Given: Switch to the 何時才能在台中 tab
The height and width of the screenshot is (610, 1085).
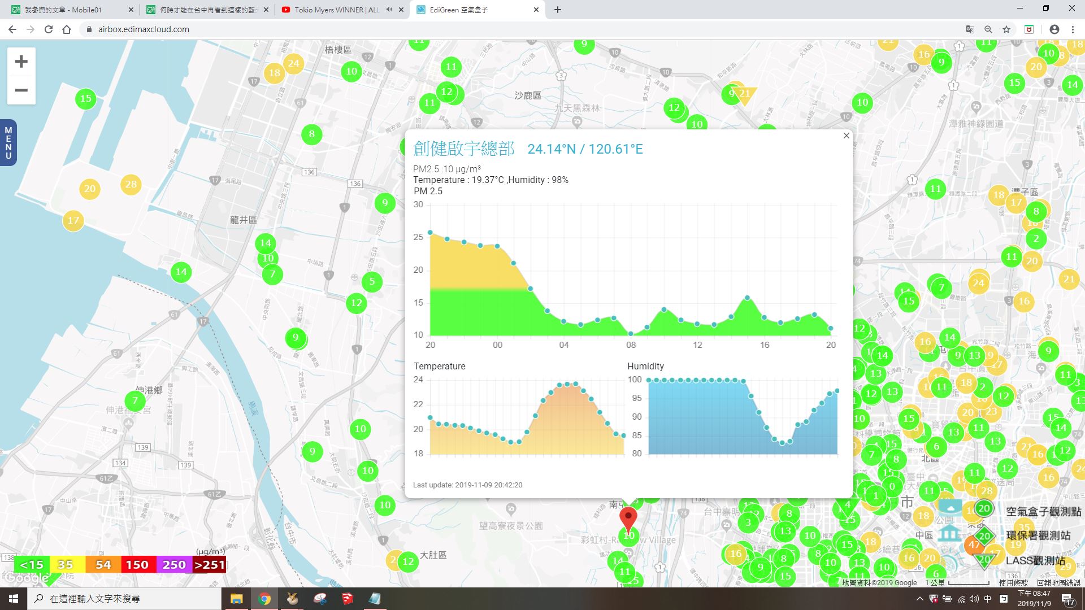Looking at the screenshot, I should point(206,10).
